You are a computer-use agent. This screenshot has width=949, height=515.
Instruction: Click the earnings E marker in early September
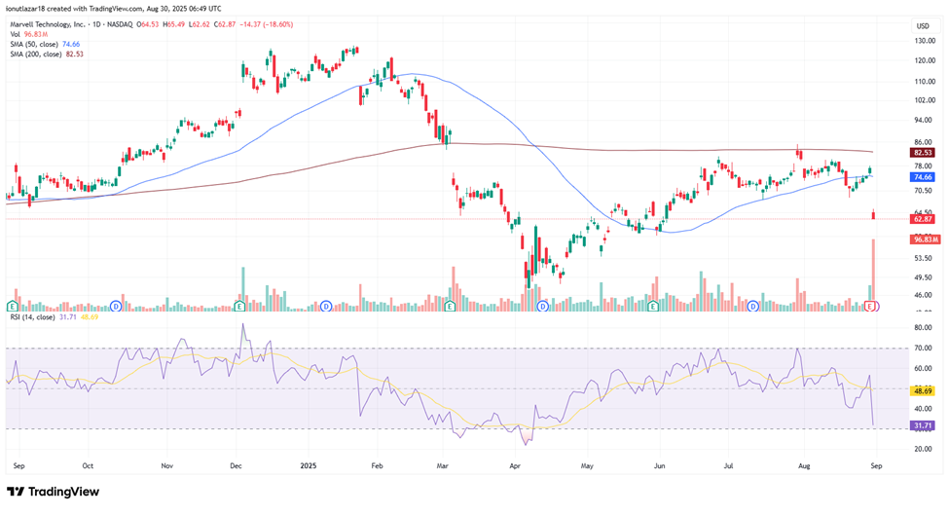pyautogui.click(x=13, y=306)
